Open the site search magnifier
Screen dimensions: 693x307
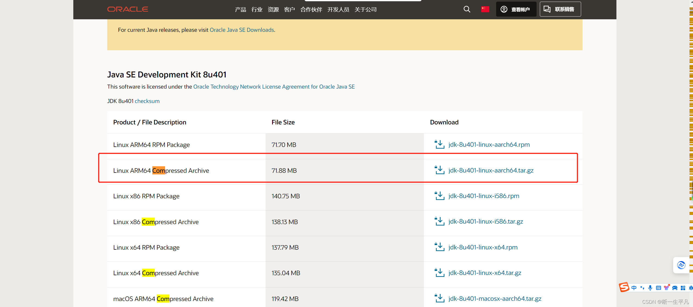click(x=467, y=9)
